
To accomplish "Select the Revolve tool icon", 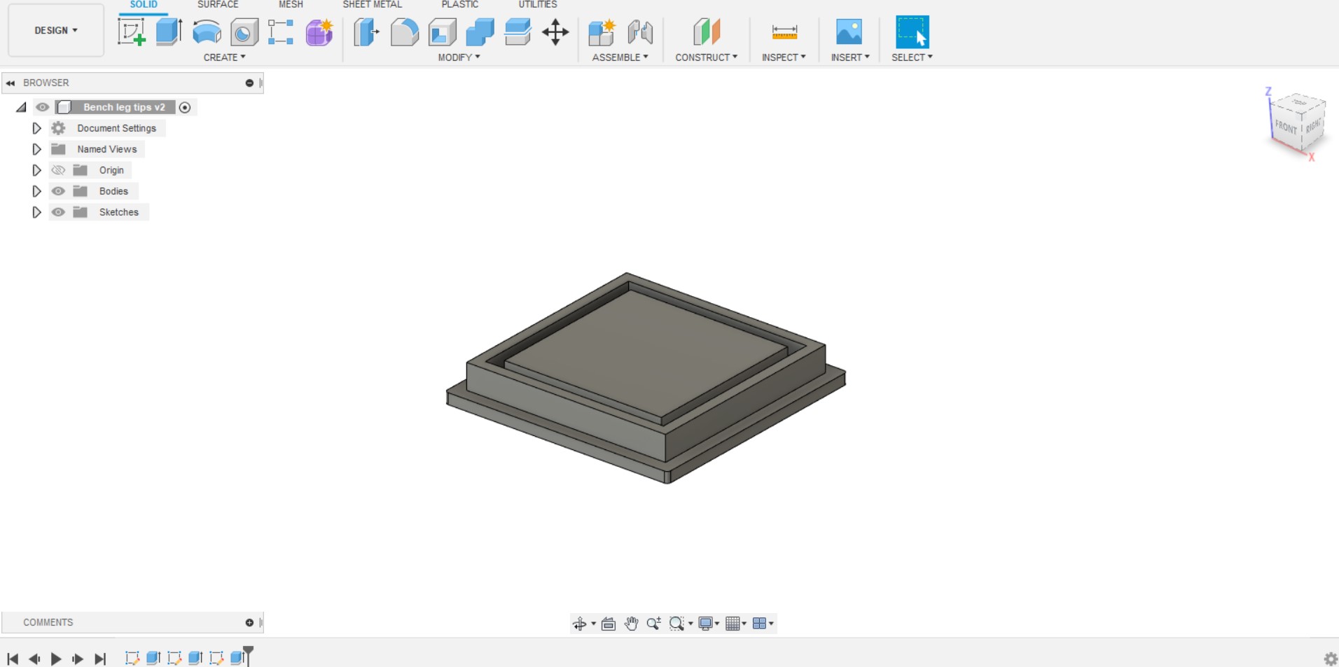I will 207,32.
